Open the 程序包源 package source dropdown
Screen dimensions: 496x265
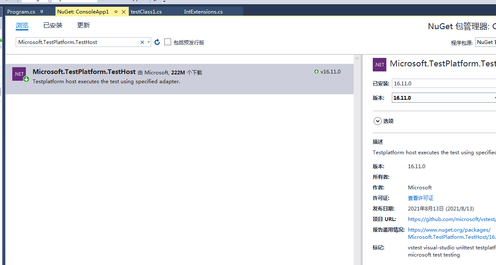[486, 42]
